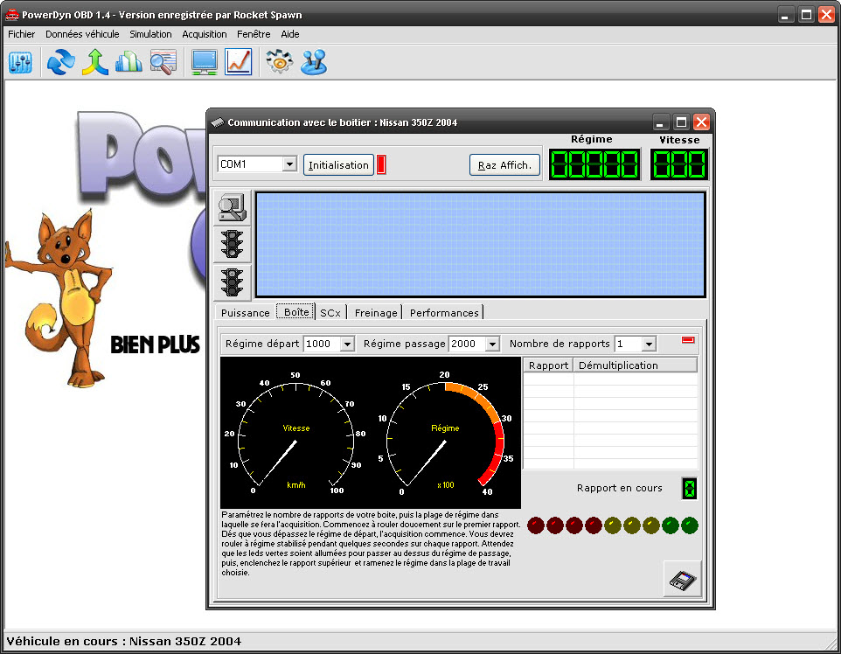The height and width of the screenshot is (654, 841).
Task: Open the bar chart toolbar icon
Action: [129, 62]
